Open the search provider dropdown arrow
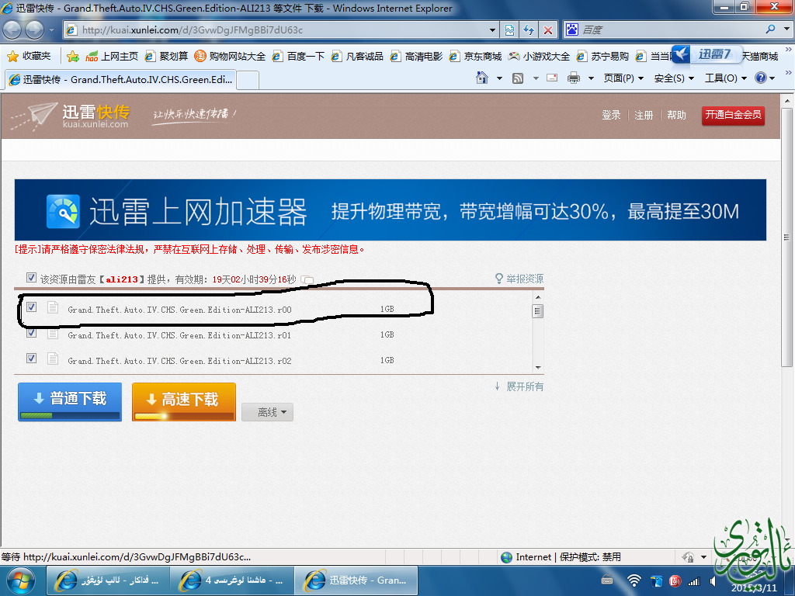795x596 pixels. [x=787, y=29]
